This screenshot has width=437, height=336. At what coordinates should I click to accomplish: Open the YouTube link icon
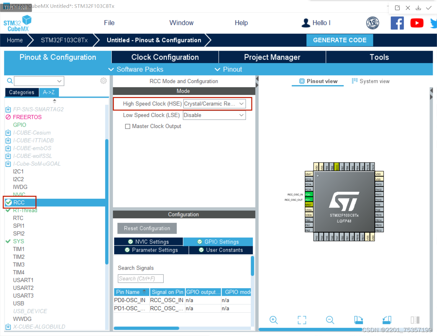[417, 23]
